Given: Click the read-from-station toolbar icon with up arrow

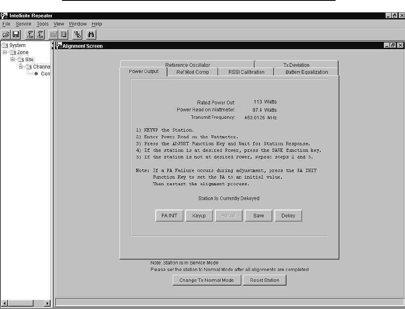Looking at the screenshot, I should click(30, 34).
